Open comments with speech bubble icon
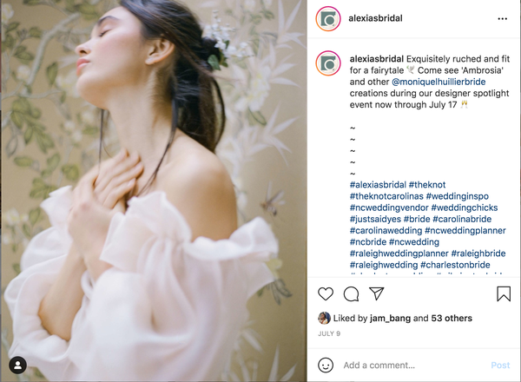This screenshot has height=382, width=521. pos(351,294)
